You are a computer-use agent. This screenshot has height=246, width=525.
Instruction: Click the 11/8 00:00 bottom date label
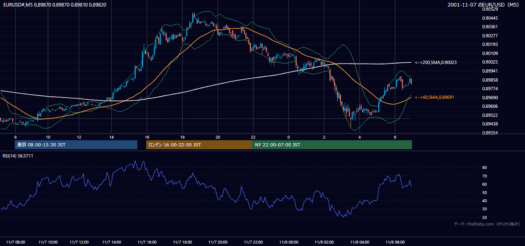(289, 242)
